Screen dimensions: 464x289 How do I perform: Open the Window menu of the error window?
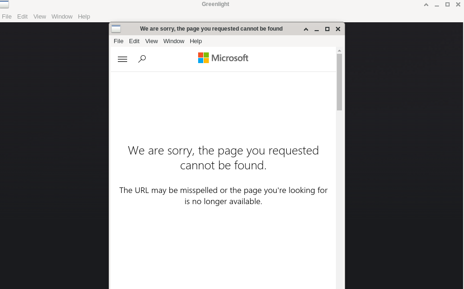[174, 41]
